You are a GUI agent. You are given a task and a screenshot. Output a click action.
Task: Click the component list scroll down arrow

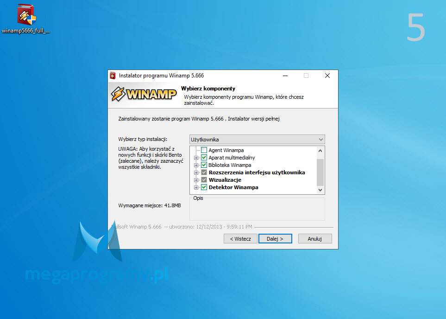pos(320,190)
